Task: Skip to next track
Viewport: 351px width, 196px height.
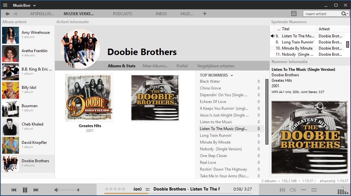Action: (x=36, y=190)
